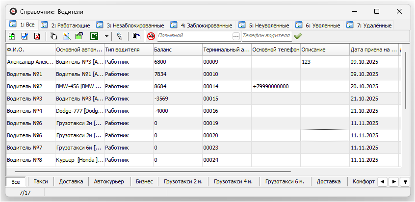This screenshot has height=202, width=415.
Task: Click the phone cell +79990000000
Action: pyautogui.click(x=276, y=86)
